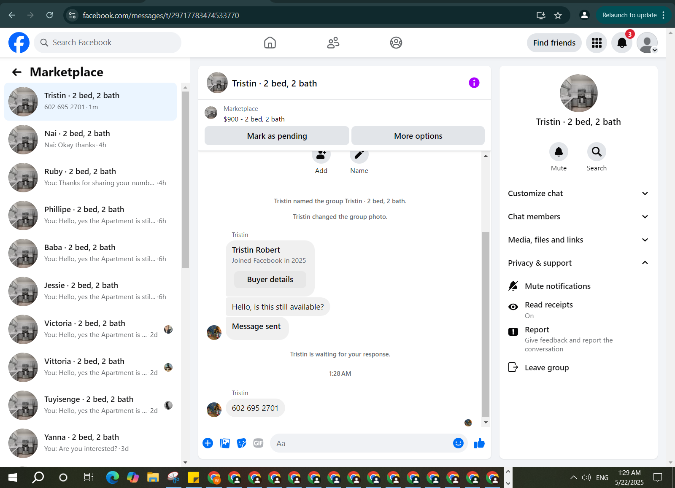Open the Yanna 2 bed, 2 bath conversation

[91, 443]
